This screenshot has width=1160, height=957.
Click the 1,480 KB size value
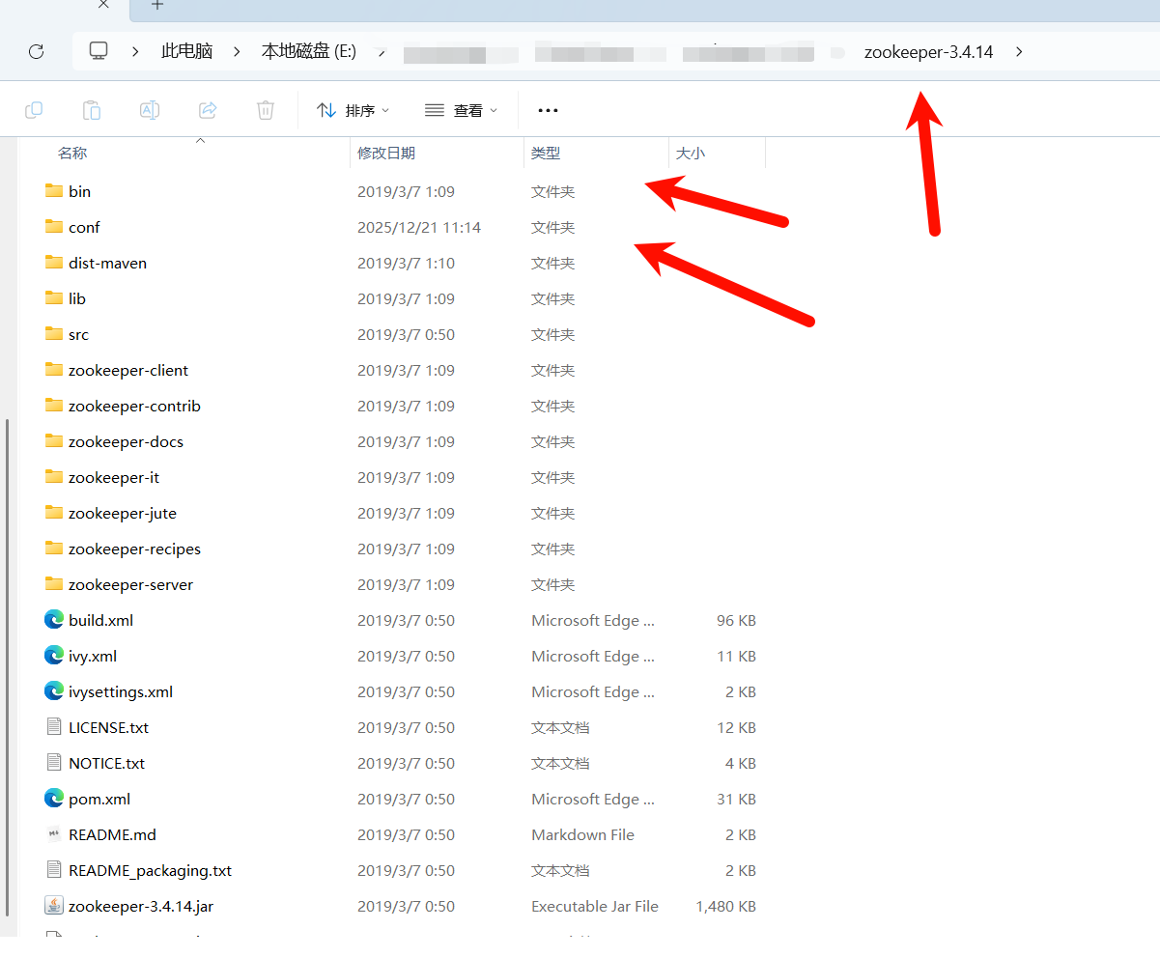point(725,906)
